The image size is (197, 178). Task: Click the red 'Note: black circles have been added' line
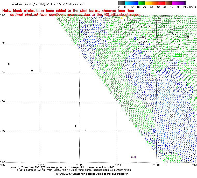68,11
